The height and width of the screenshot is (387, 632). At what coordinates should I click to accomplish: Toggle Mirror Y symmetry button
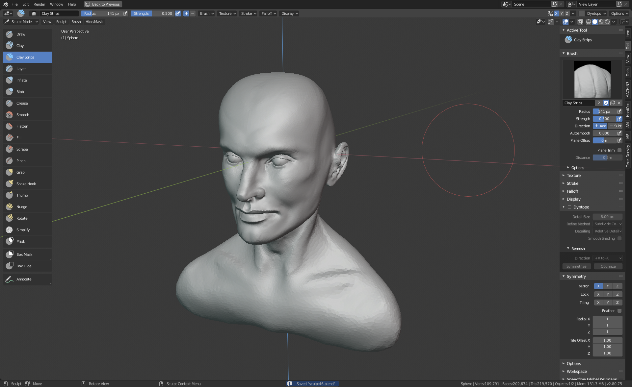coord(608,286)
